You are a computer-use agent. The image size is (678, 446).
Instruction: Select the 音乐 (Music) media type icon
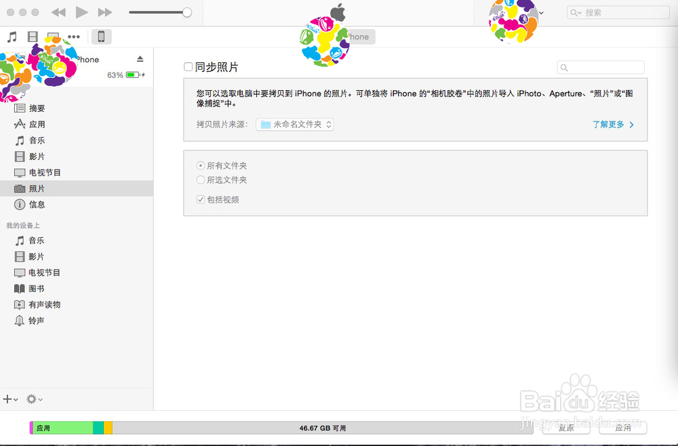[x=12, y=37]
